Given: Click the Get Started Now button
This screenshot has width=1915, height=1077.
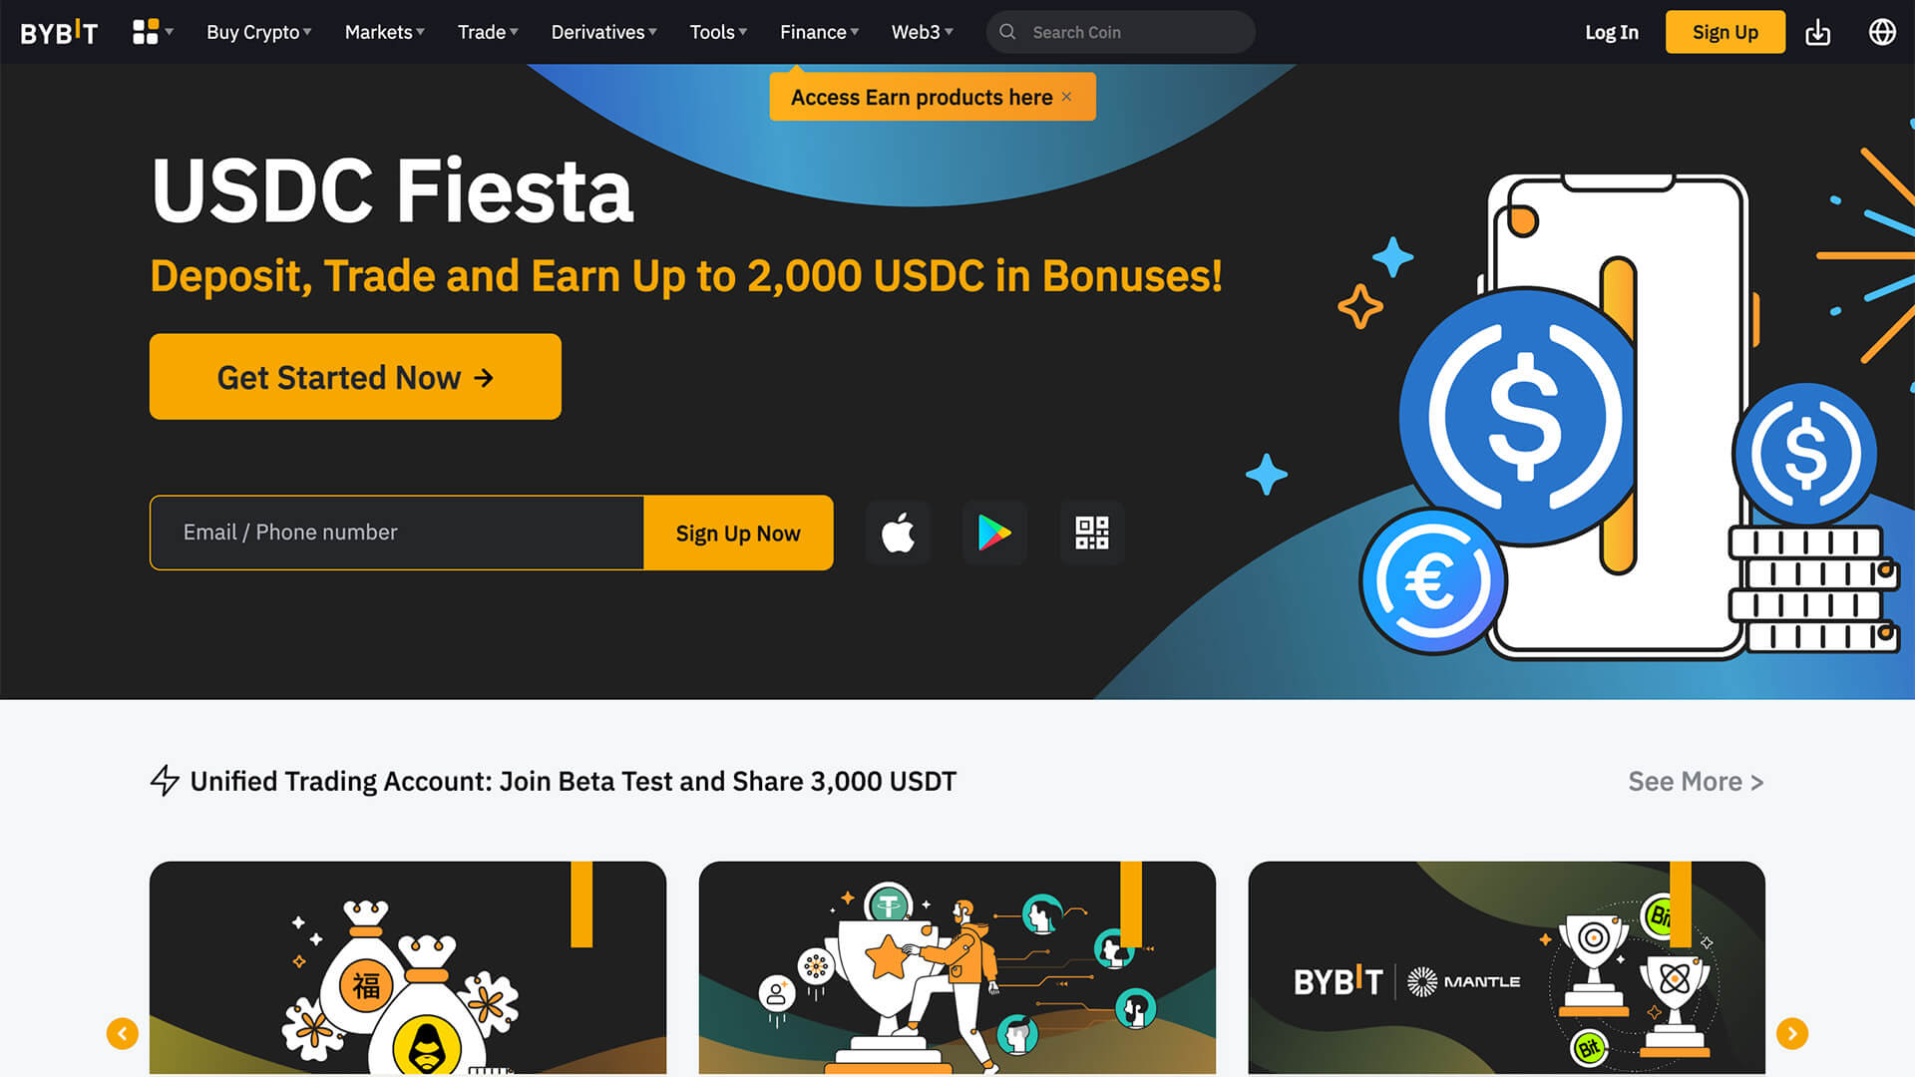Looking at the screenshot, I should point(355,377).
